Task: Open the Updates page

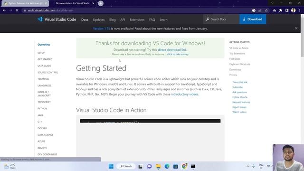Action: (99, 19)
